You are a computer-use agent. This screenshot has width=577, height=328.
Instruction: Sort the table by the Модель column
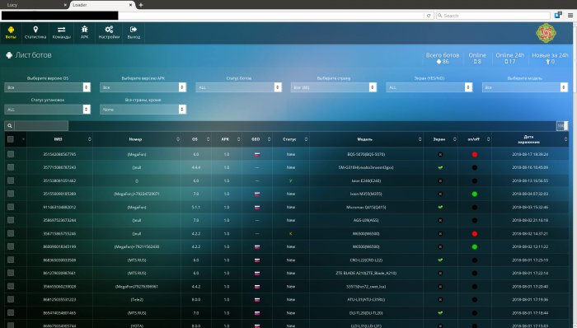pyautogui.click(x=366, y=139)
